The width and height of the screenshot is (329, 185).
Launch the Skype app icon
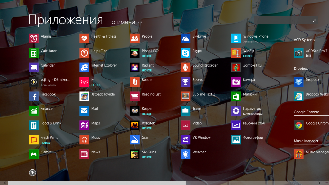pos(185,53)
